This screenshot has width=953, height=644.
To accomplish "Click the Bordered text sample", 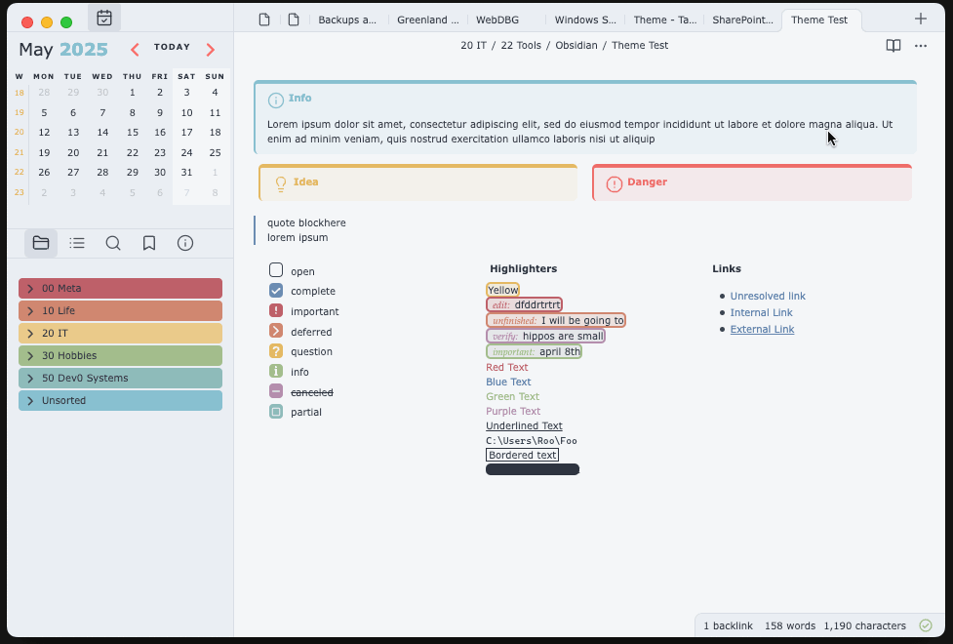I will click(522, 455).
